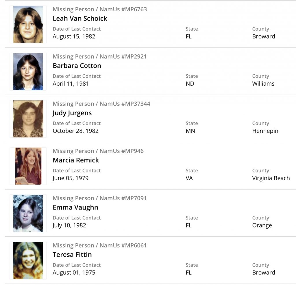
Task: Click the NamUs #MP37344 case heading
Action: coord(101,104)
